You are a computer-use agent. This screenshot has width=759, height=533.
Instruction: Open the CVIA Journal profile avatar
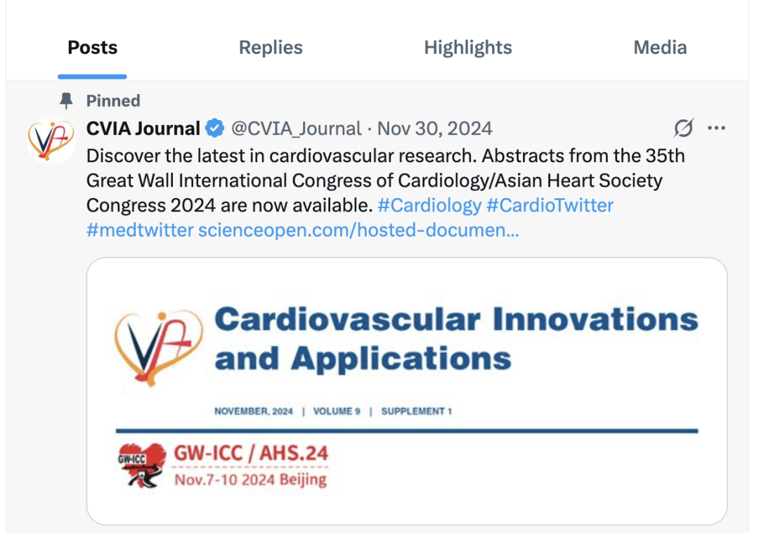[x=51, y=138]
